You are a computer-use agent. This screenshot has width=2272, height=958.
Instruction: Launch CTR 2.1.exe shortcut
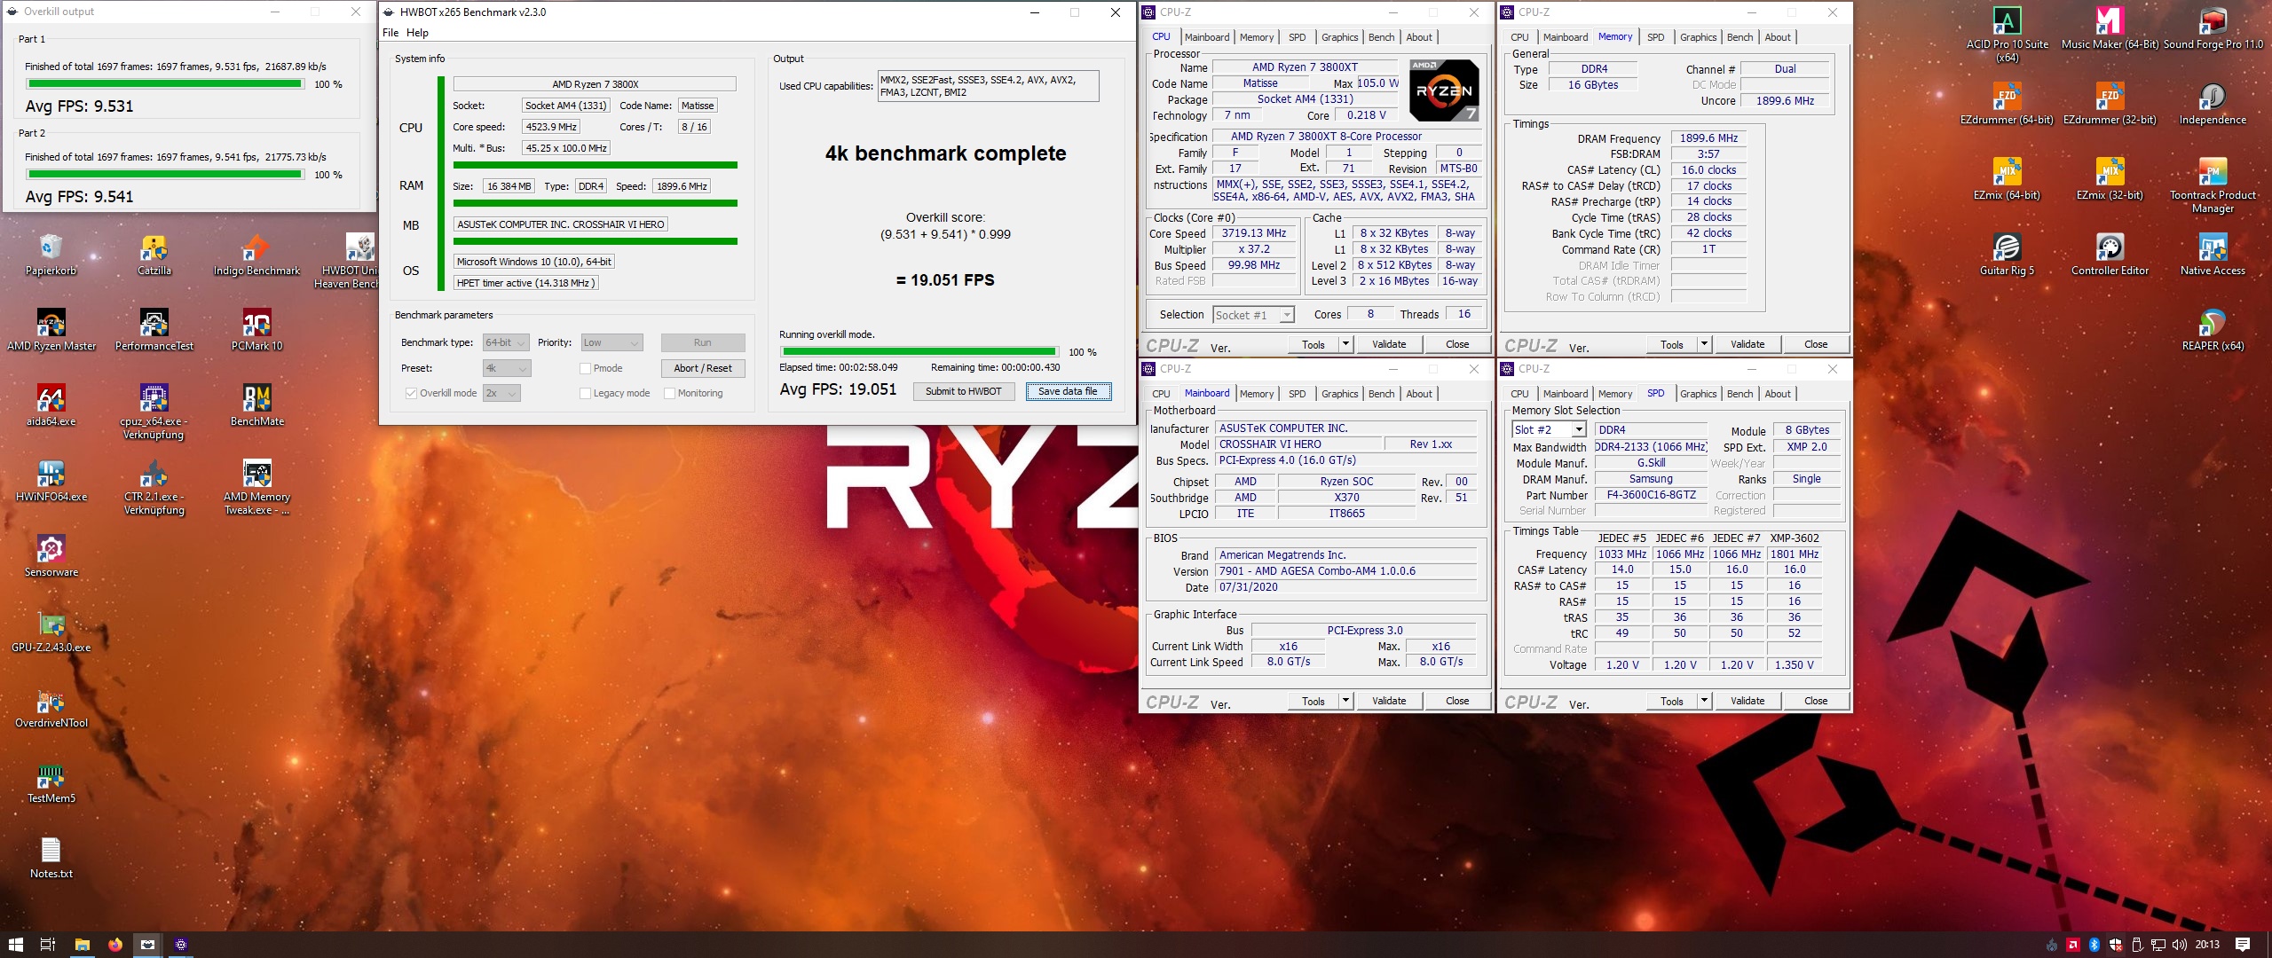(154, 487)
